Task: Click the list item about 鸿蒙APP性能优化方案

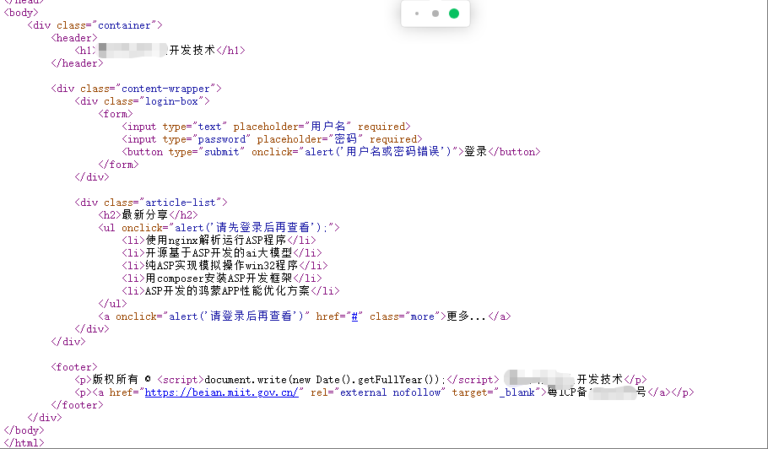Action: pos(230,291)
